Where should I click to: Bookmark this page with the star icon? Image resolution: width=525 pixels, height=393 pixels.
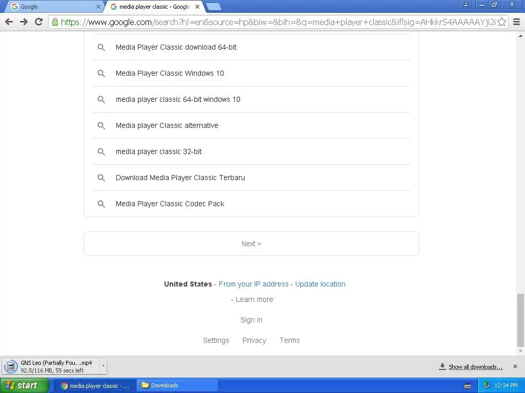501,22
